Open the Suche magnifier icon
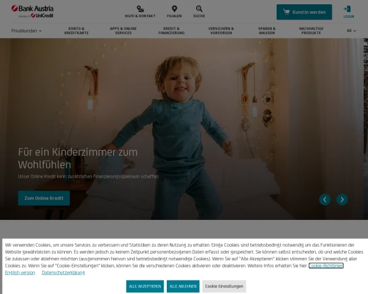 199,9
